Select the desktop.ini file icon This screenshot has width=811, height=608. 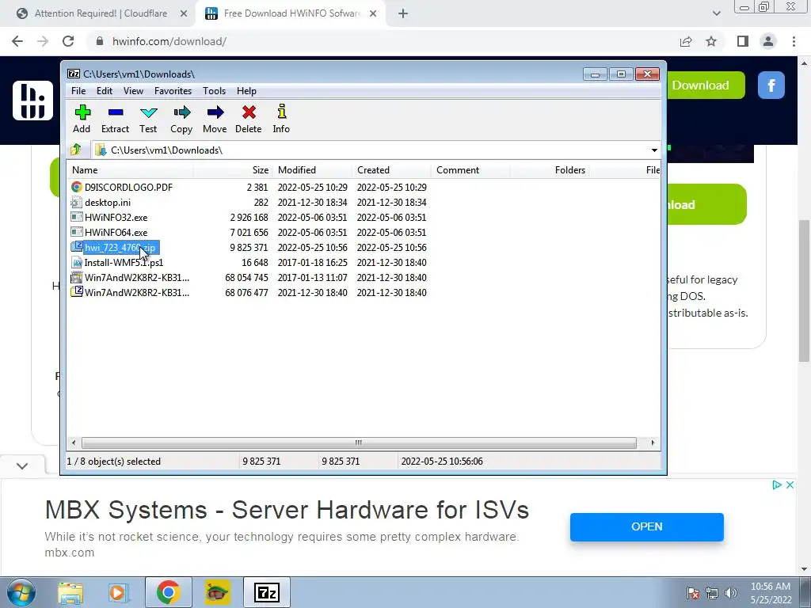[x=77, y=202]
